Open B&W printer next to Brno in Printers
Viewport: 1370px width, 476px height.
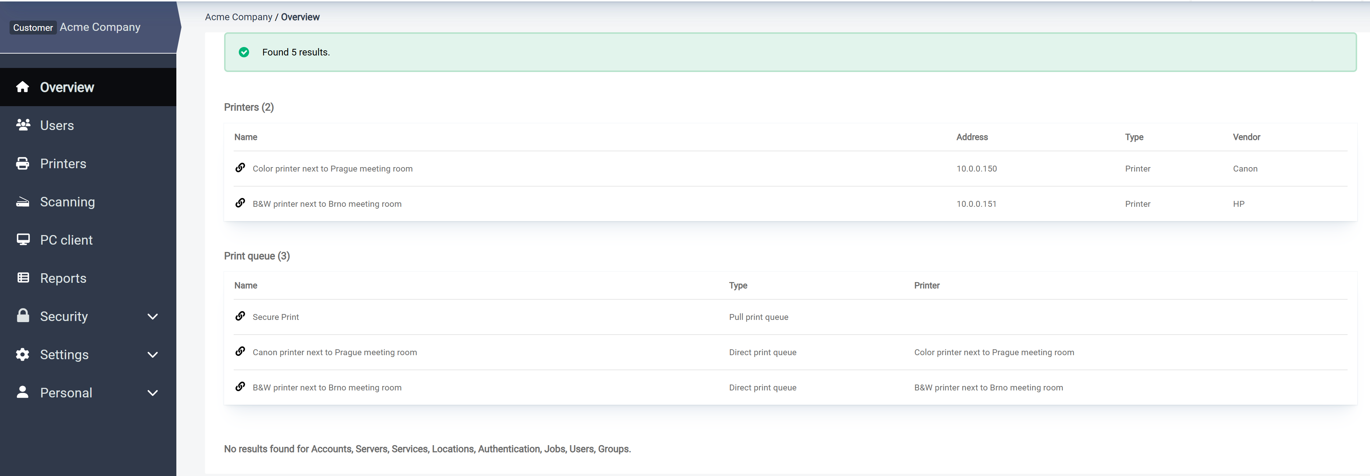(327, 204)
